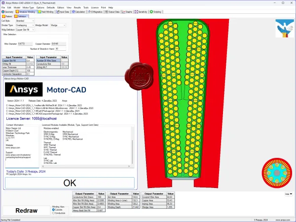The height and width of the screenshot is (222, 296).
Task: Open the Results menu
Action: [x=77, y=7]
